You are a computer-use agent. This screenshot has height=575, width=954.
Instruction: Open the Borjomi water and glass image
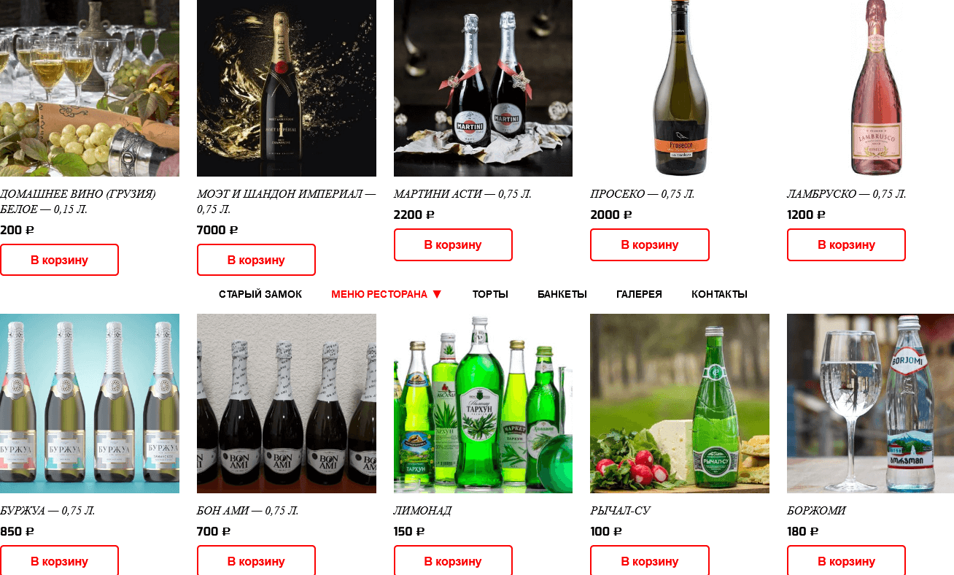click(870, 404)
